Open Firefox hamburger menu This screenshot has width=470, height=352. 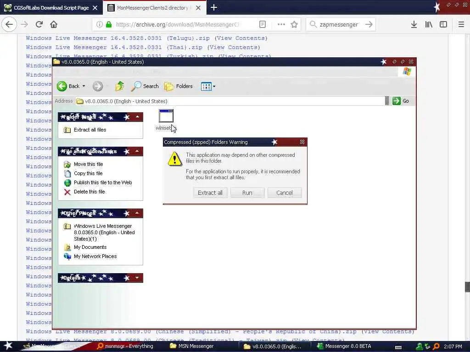[461, 25]
